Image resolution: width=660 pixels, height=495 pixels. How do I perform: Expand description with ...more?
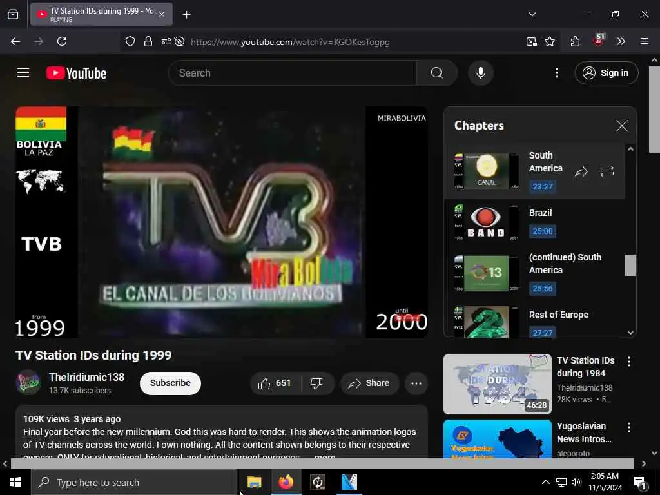[325, 456]
